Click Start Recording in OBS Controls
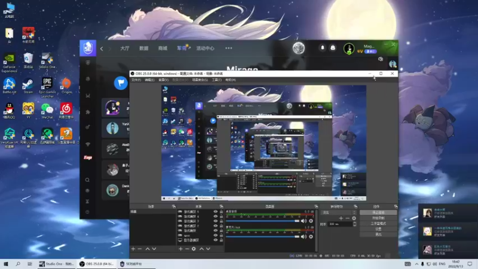The width and height of the screenshot is (478, 269). [378, 218]
